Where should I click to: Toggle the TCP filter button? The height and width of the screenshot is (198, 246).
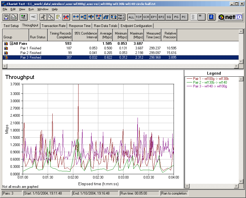tap(139, 17)
